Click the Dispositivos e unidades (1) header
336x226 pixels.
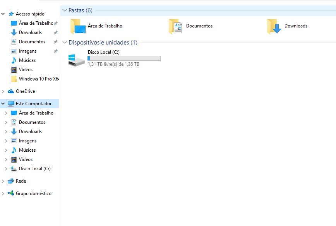[x=103, y=43]
